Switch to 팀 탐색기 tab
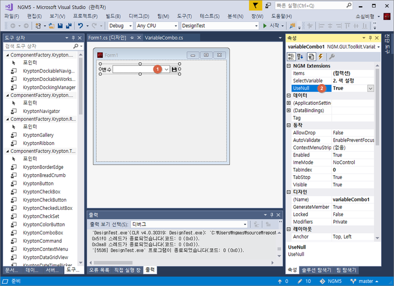This screenshot has width=394, height=286. click(x=346, y=270)
